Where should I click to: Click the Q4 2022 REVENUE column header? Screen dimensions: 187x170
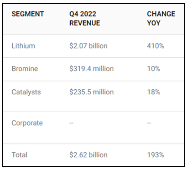(85, 18)
